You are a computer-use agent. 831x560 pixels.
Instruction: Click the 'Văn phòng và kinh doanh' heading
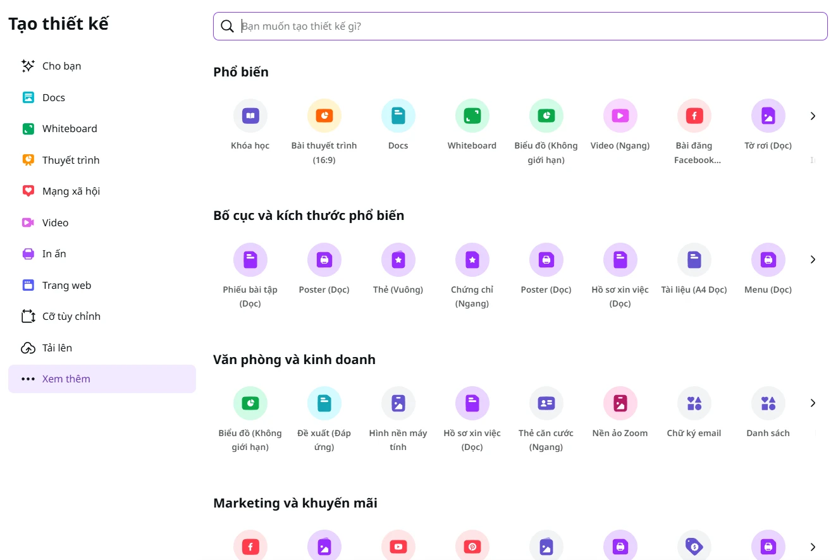pos(295,360)
